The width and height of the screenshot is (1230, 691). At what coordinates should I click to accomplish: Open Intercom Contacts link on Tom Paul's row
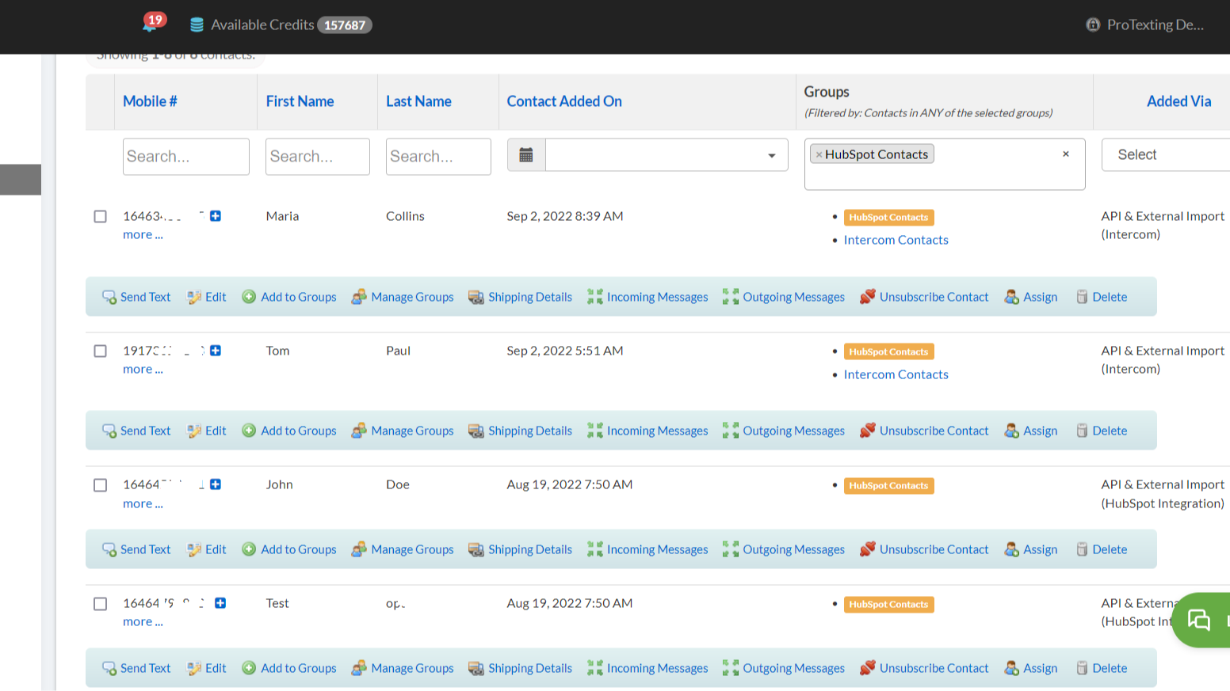[x=896, y=374]
